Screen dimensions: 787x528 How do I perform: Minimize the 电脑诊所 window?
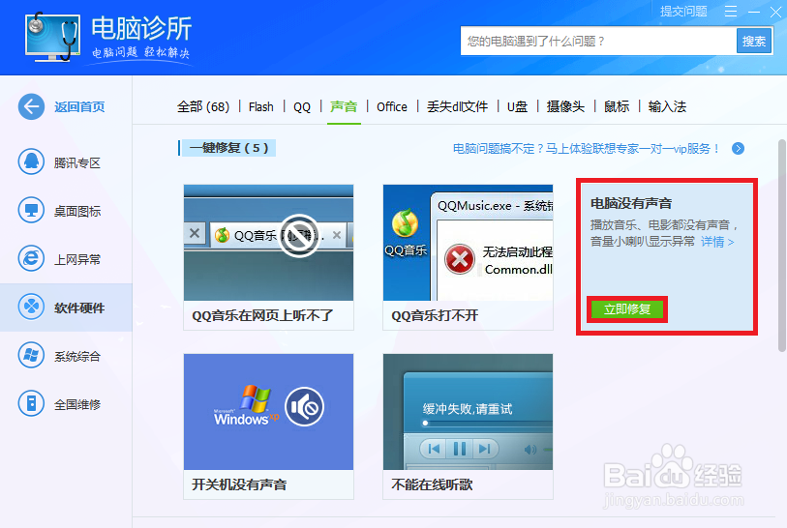[x=754, y=12]
